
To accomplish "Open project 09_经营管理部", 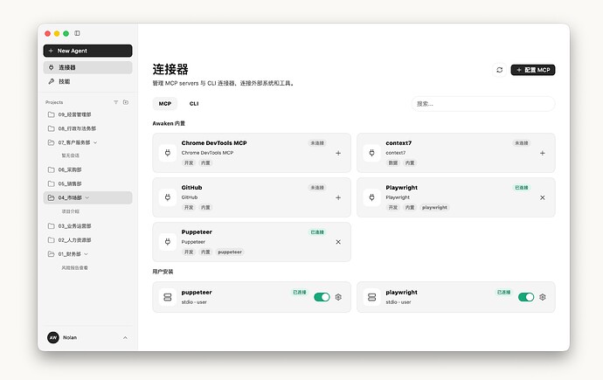I will point(87,114).
